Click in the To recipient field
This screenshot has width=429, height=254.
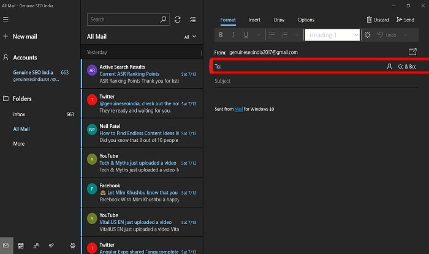tap(302, 66)
